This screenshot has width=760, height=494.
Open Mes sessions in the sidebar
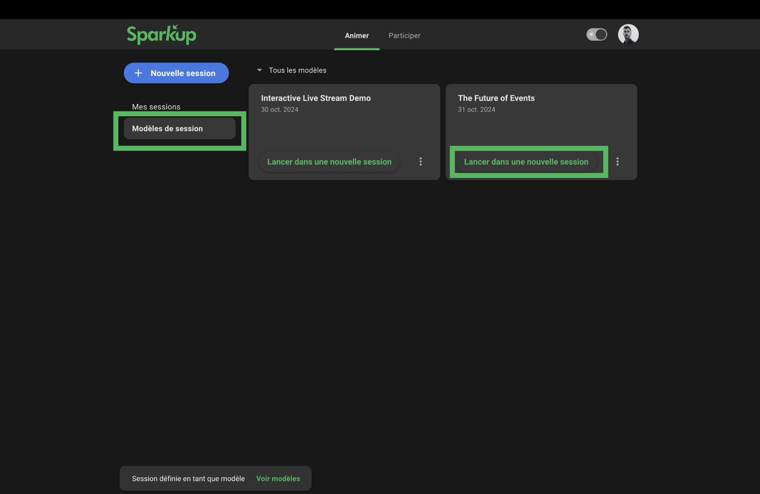pos(156,107)
